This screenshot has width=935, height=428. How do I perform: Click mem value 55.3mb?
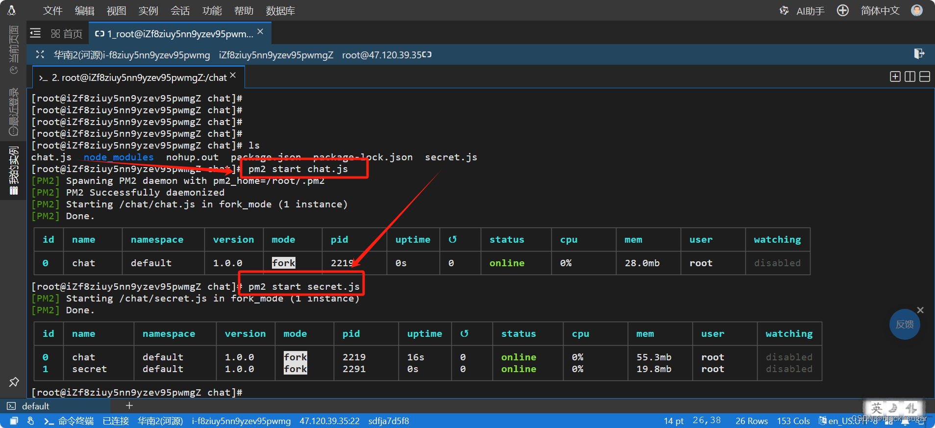(654, 357)
